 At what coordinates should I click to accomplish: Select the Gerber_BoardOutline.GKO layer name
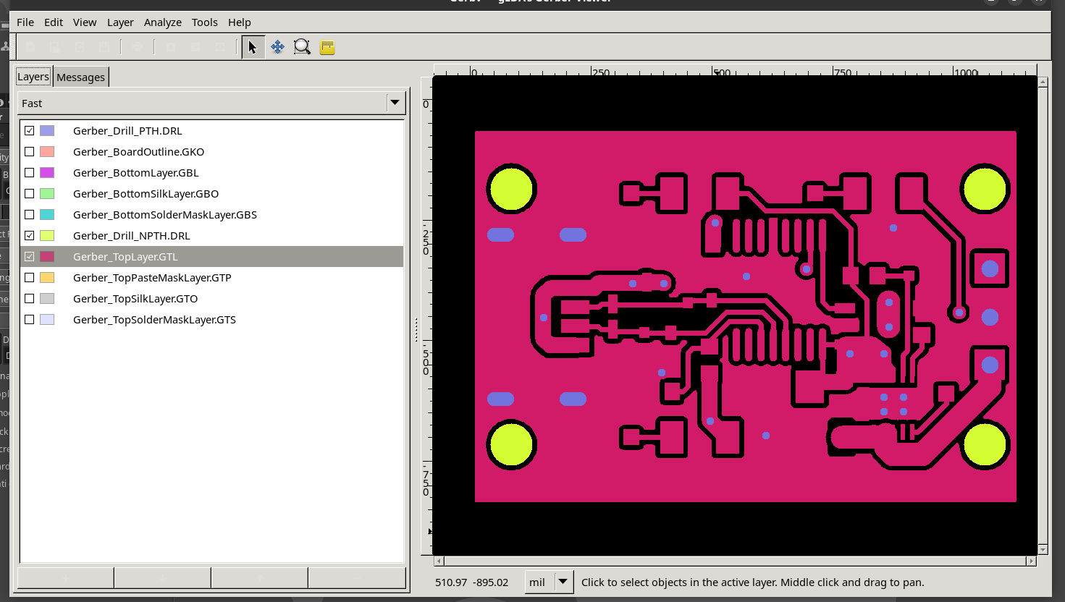(138, 152)
